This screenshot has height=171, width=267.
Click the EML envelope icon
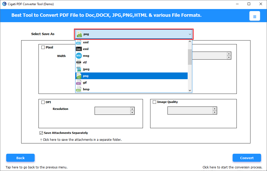coord(79,49)
